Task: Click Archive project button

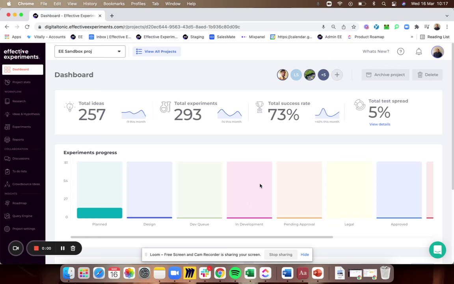Action: pos(385,75)
